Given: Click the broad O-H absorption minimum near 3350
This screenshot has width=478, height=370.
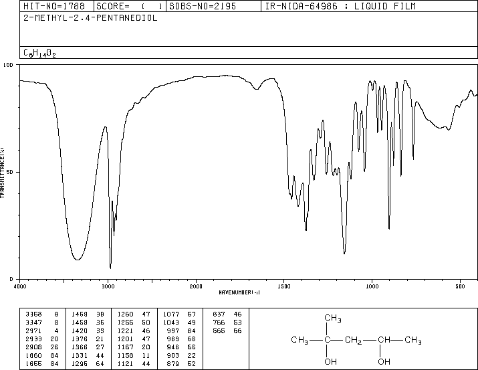Looking at the screenshot, I should click(78, 260).
